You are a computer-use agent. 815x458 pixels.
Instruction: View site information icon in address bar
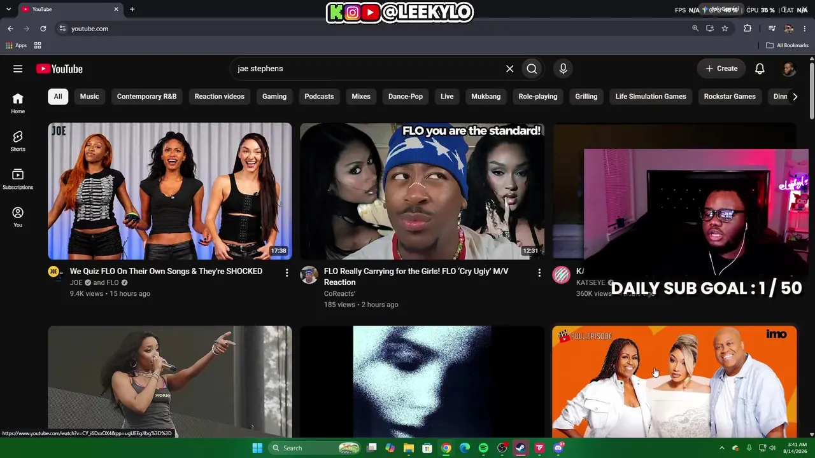point(62,29)
